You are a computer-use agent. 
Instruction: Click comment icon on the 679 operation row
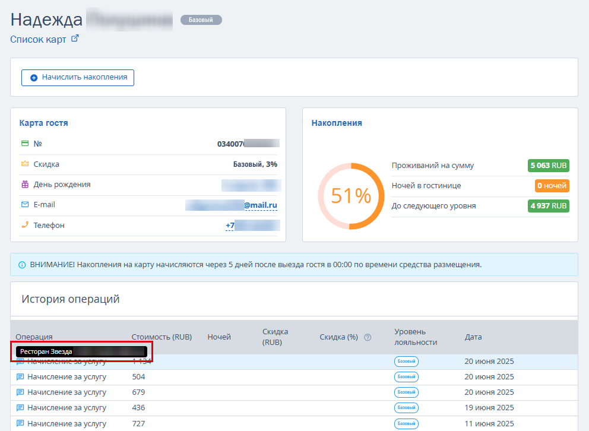point(20,392)
